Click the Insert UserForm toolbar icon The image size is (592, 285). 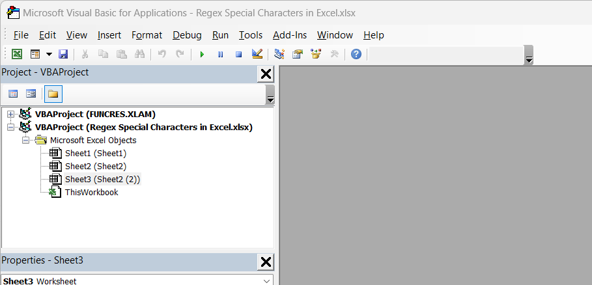tap(35, 54)
